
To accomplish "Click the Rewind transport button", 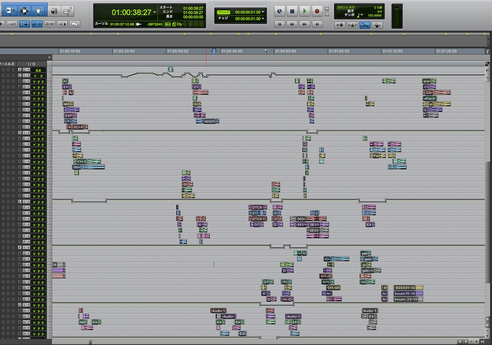I will pos(292,24).
